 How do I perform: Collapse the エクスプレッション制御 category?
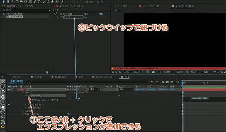2,14
